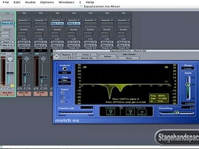Viewport: 199px width, 149px height.
Task: Choose the top Select radio button
Action: pyautogui.click(x=63, y=93)
